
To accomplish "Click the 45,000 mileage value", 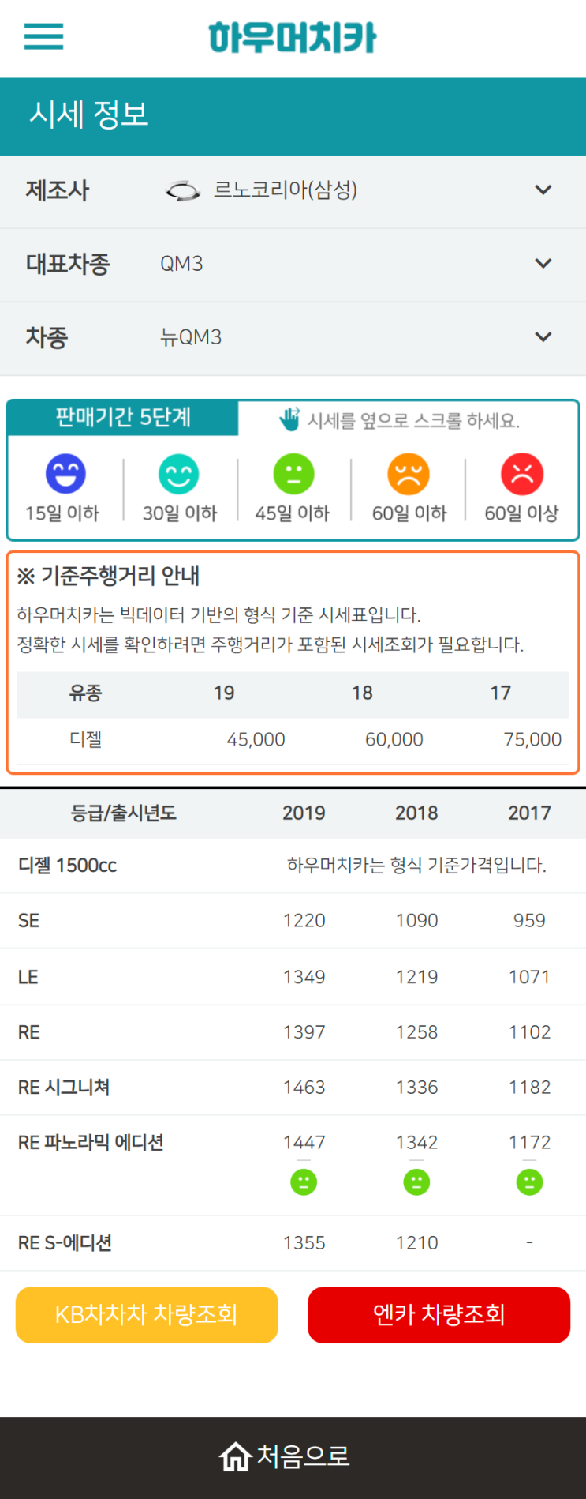I will [x=256, y=740].
